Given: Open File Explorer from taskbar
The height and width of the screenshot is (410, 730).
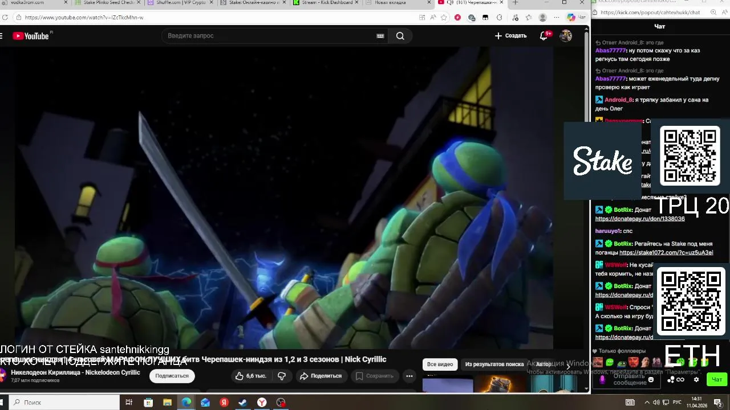Looking at the screenshot, I should click(x=167, y=403).
